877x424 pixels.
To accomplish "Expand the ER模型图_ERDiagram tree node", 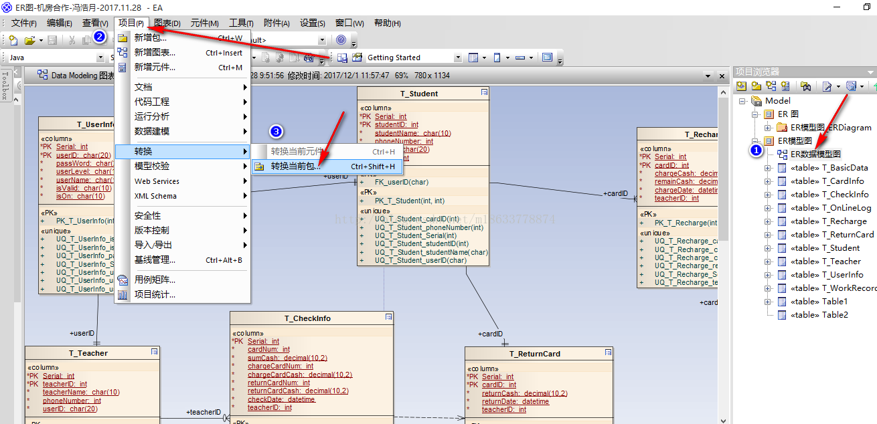I will coord(768,128).
